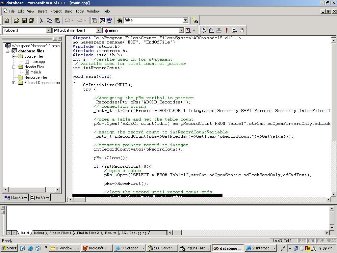Select the Resource Files folder
This screenshot has height=253, width=337.
[36, 77]
